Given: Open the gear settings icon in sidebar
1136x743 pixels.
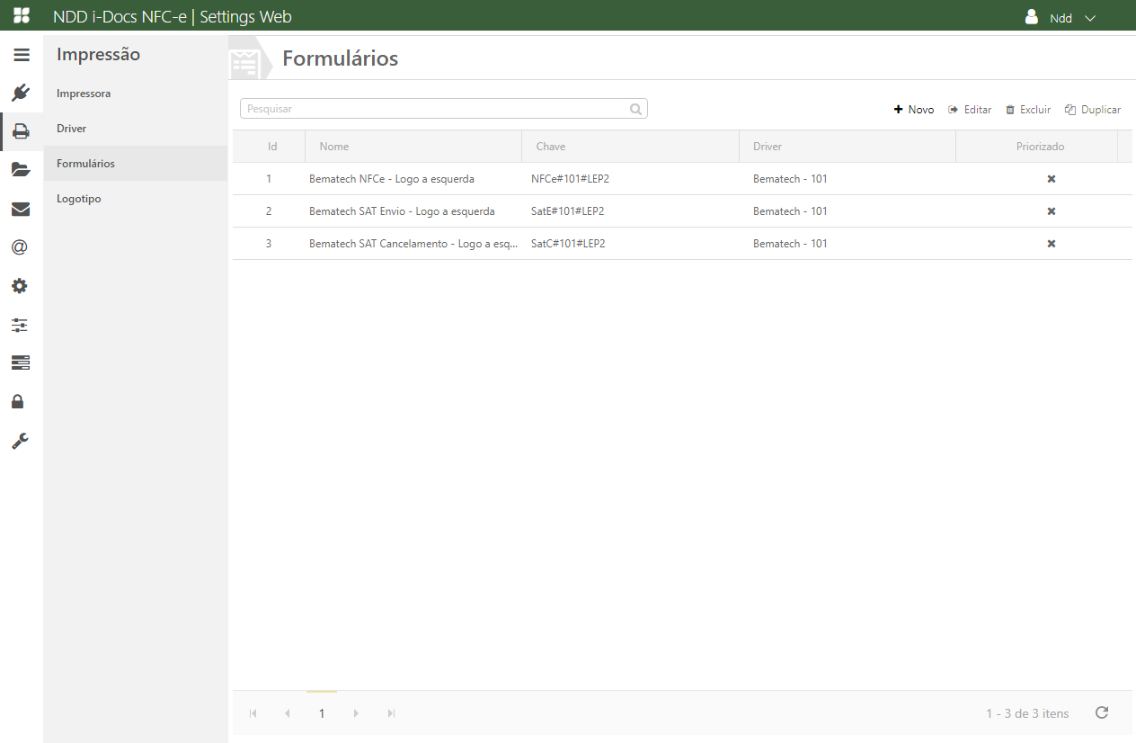Looking at the screenshot, I should click(20, 286).
